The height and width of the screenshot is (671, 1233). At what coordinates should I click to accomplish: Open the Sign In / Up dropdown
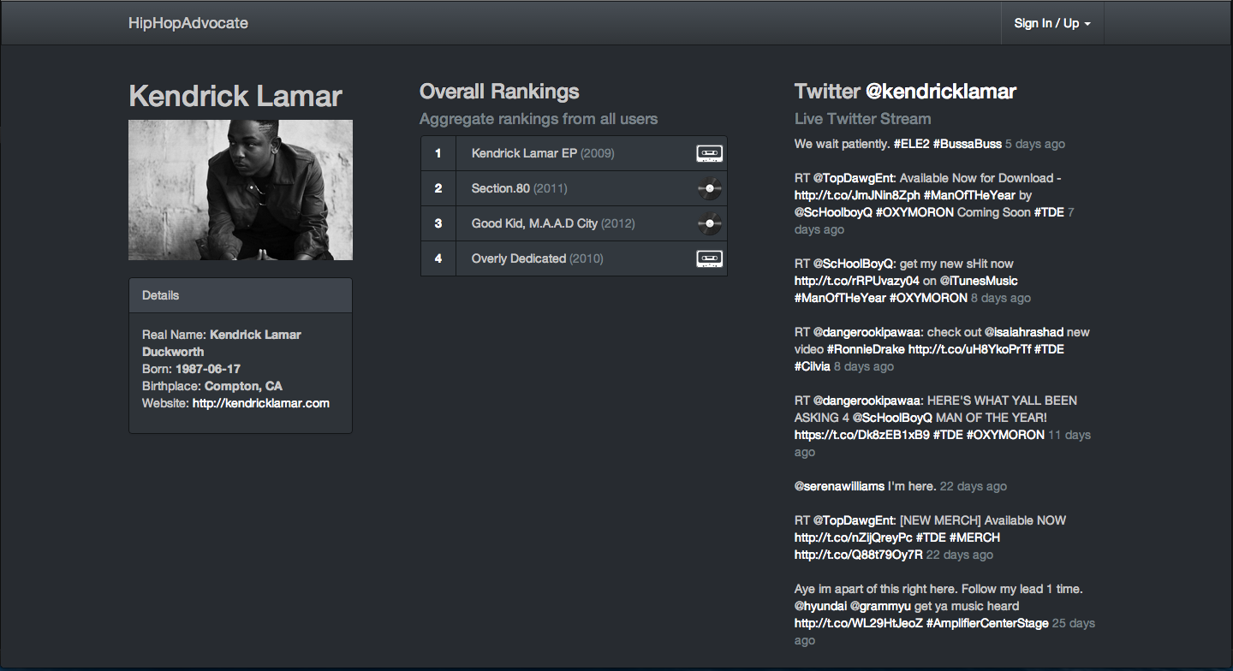tap(1052, 23)
